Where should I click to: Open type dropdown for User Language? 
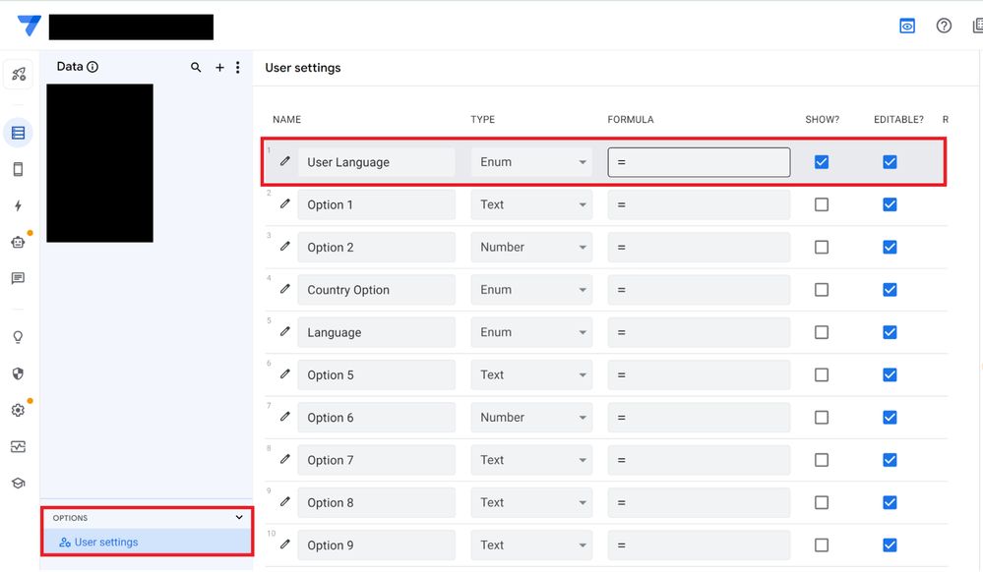(x=531, y=162)
